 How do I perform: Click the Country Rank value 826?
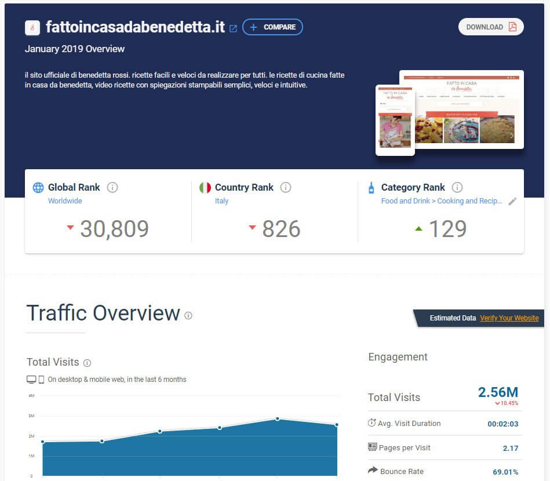tap(281, 229)
